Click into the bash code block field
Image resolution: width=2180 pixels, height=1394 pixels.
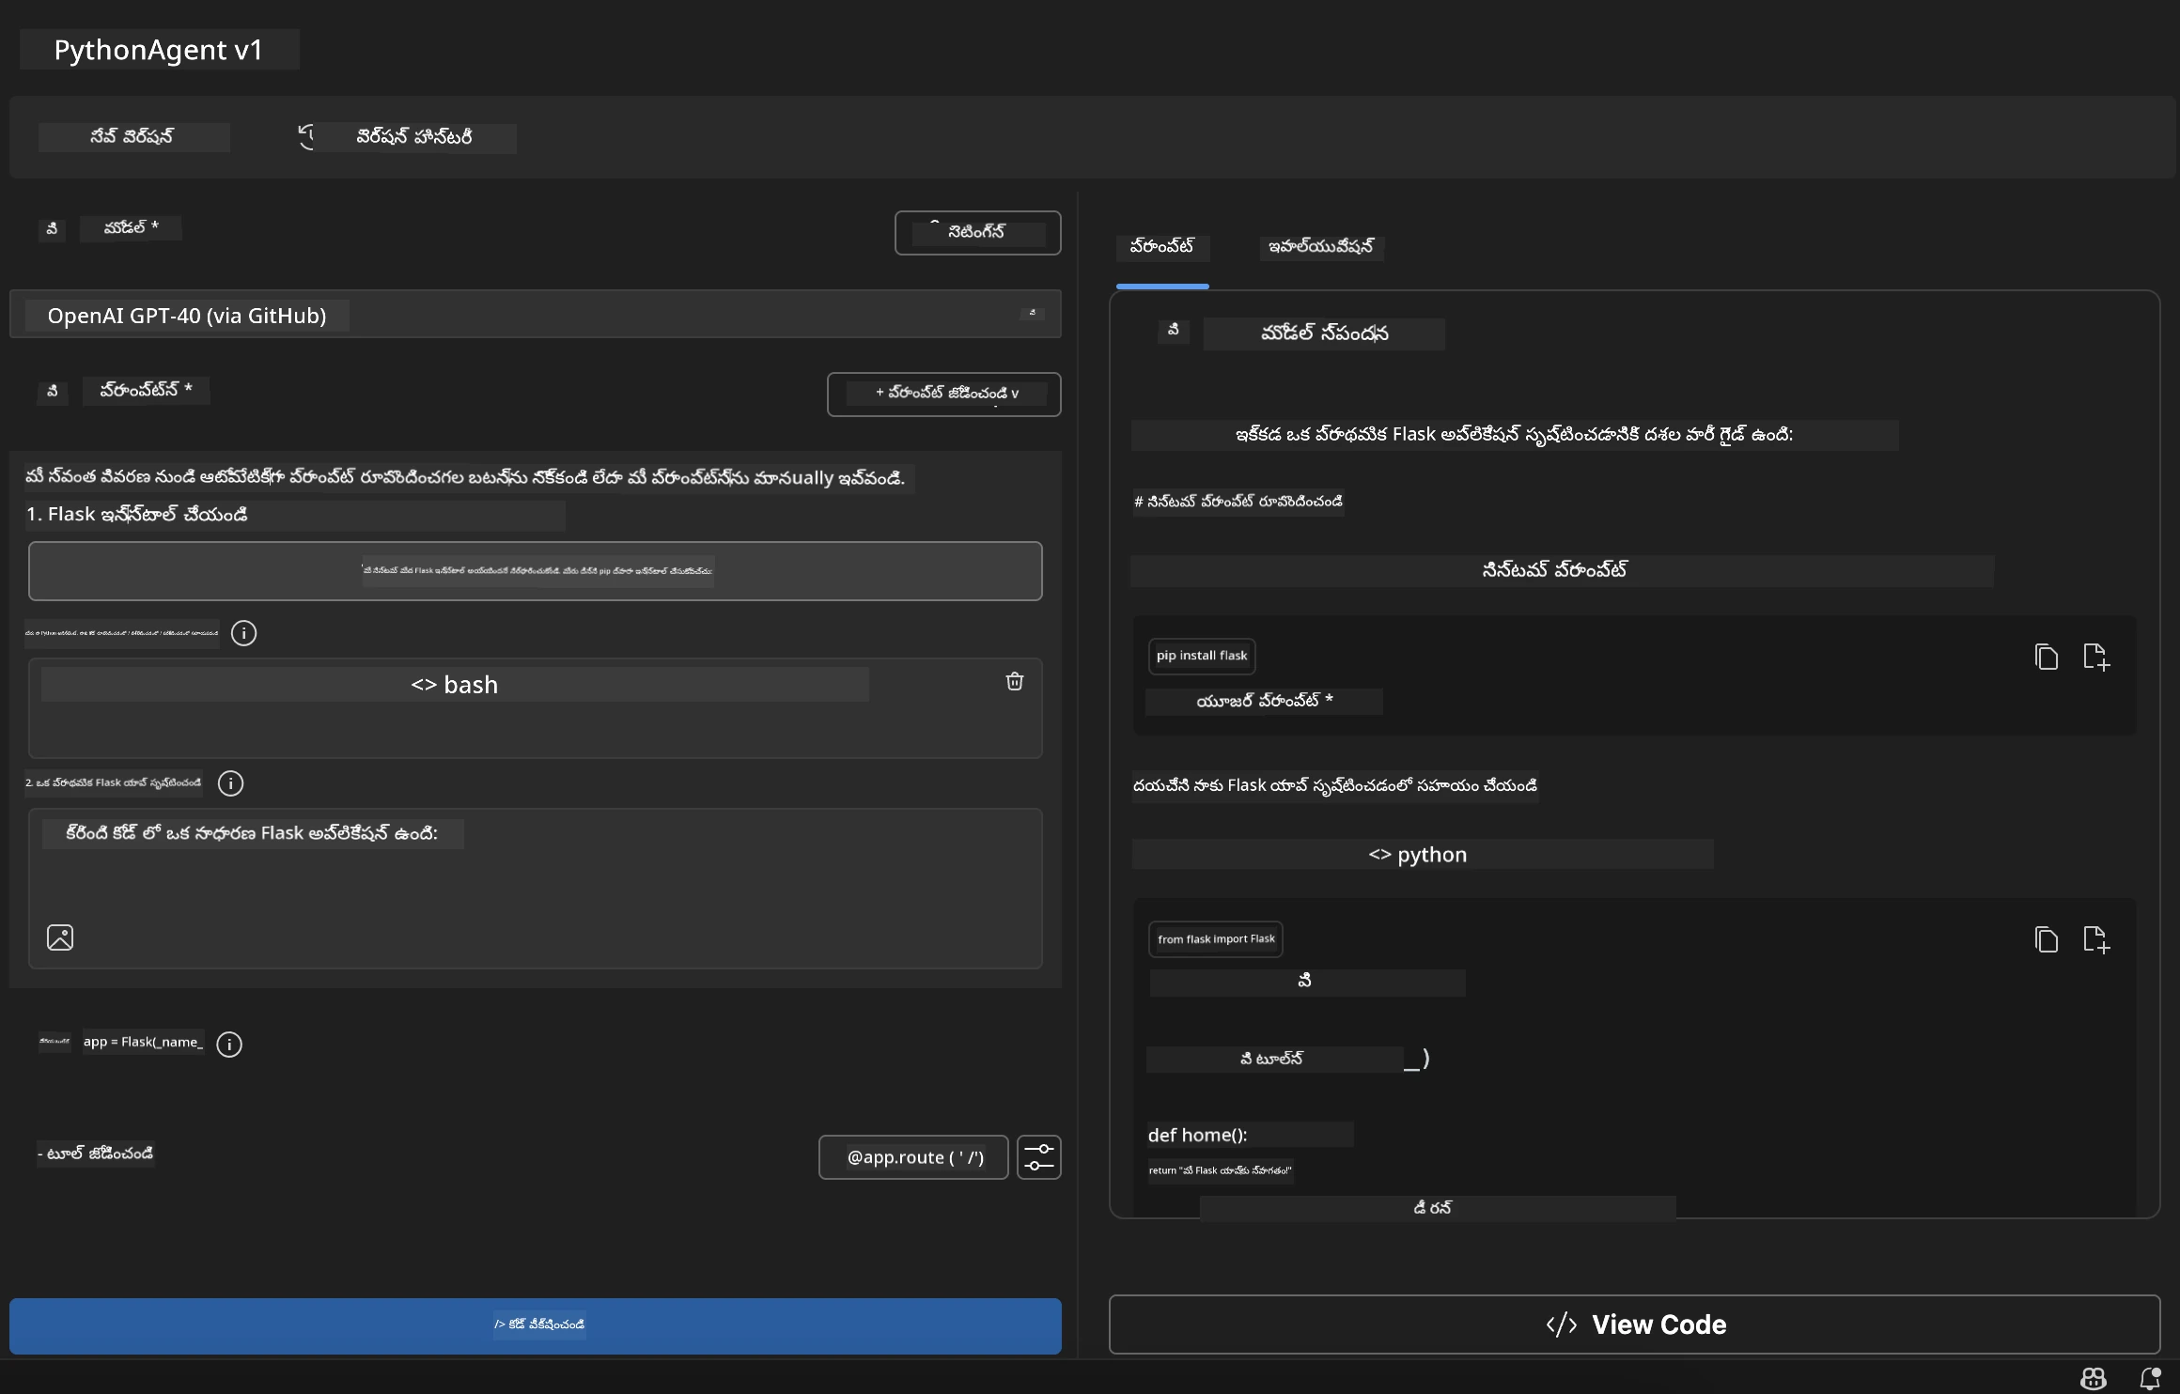pyautogui.click(x=536, y=708)
